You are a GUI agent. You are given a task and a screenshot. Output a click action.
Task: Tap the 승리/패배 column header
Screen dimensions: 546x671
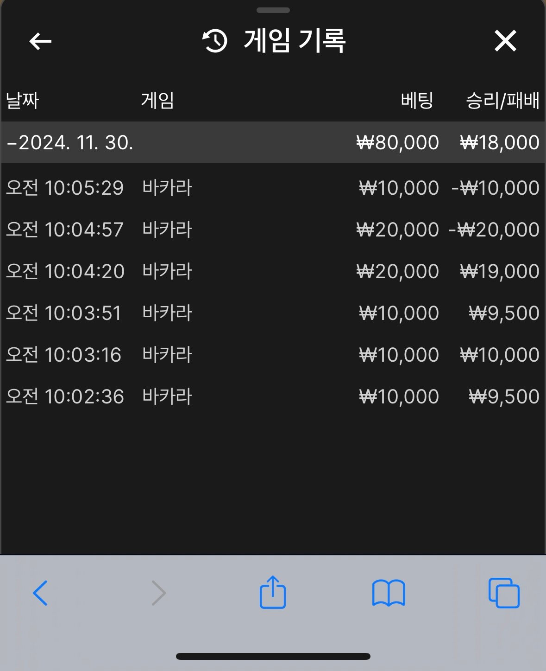pos(502,100)
